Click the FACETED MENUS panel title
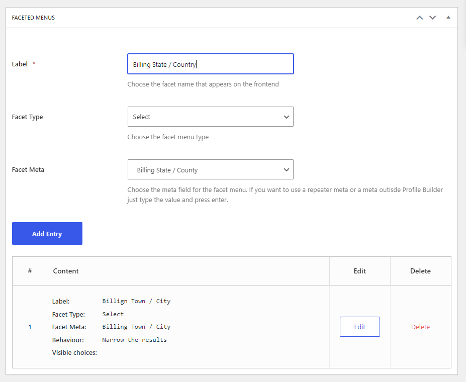 (x=33, y=18)
